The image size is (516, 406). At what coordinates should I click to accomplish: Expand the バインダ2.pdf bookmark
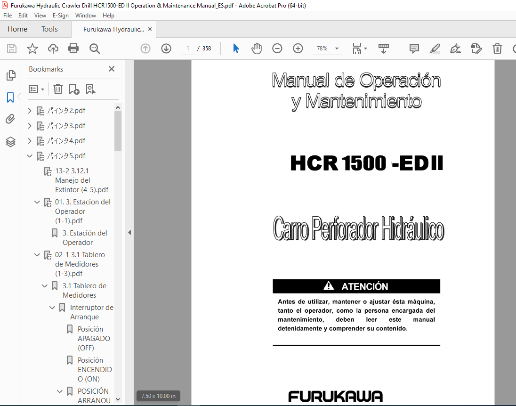point(30,111)
